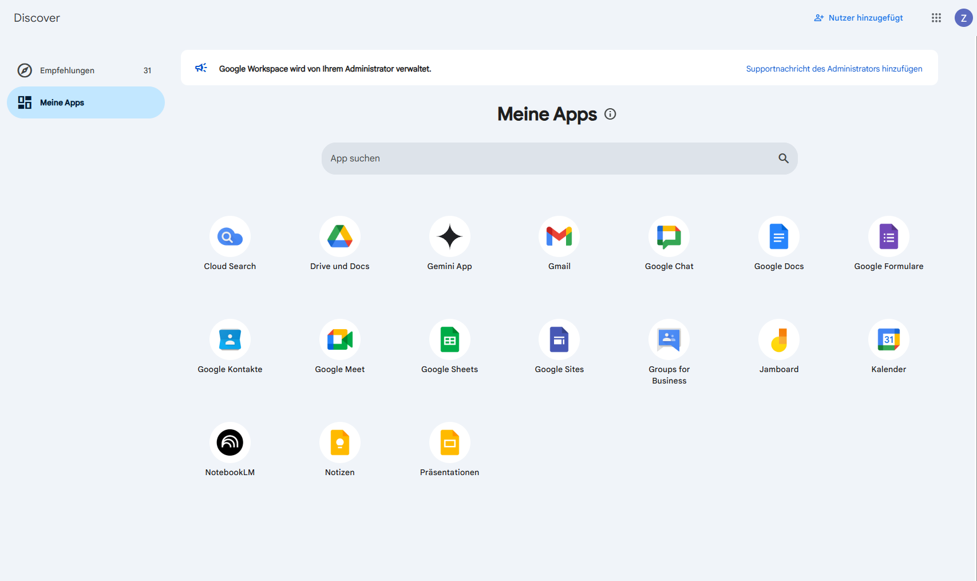Open the Gemini App
977x581 pixels.
click(449, 236)
